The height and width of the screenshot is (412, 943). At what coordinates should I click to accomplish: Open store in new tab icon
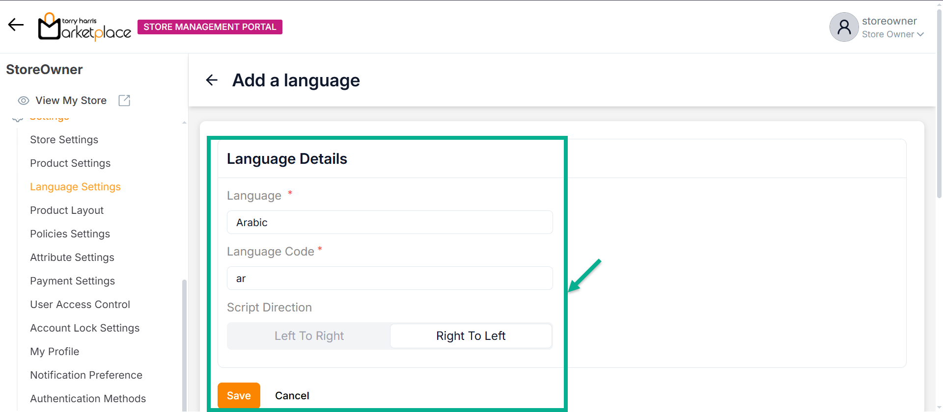(124, 101)
